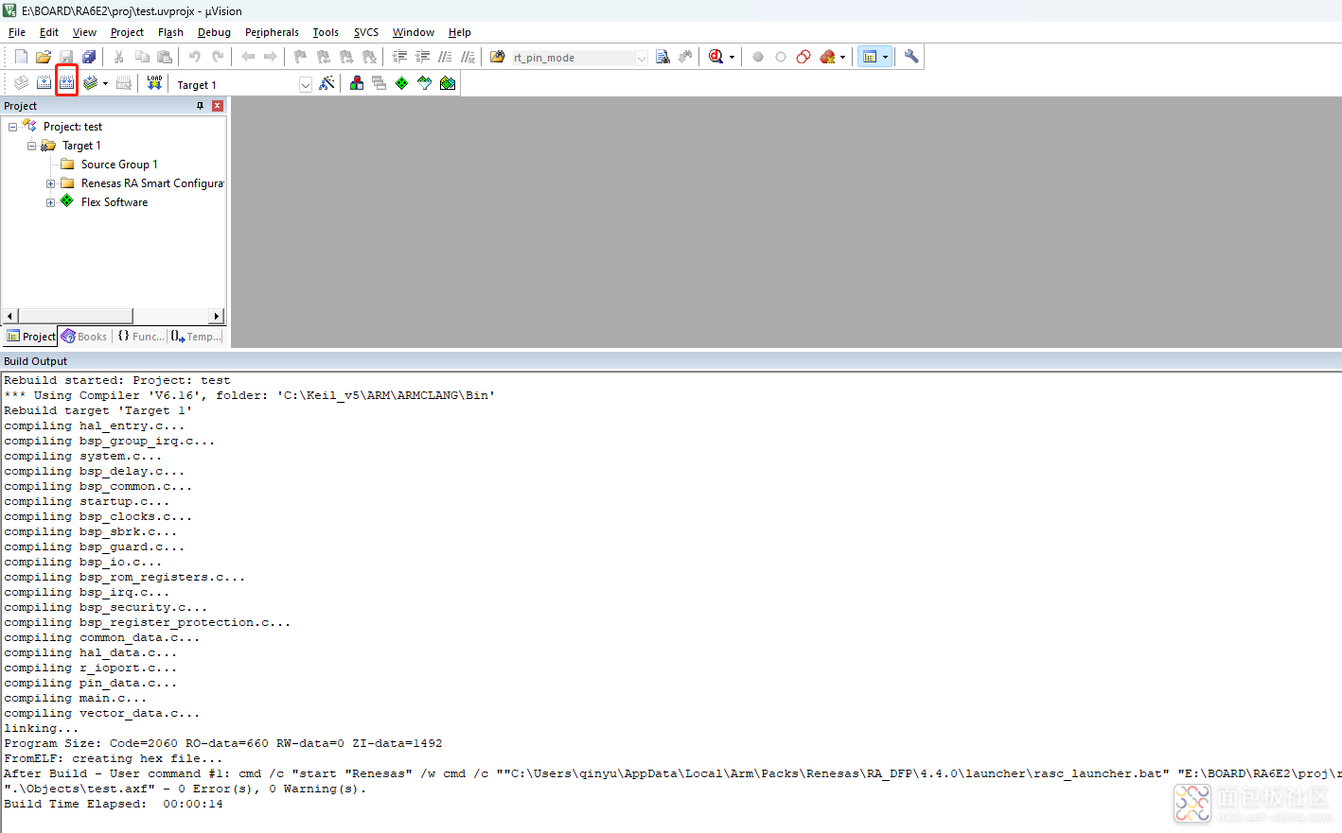
Task: Switch to the Functions tab
Action: click(x=141, y=336)
